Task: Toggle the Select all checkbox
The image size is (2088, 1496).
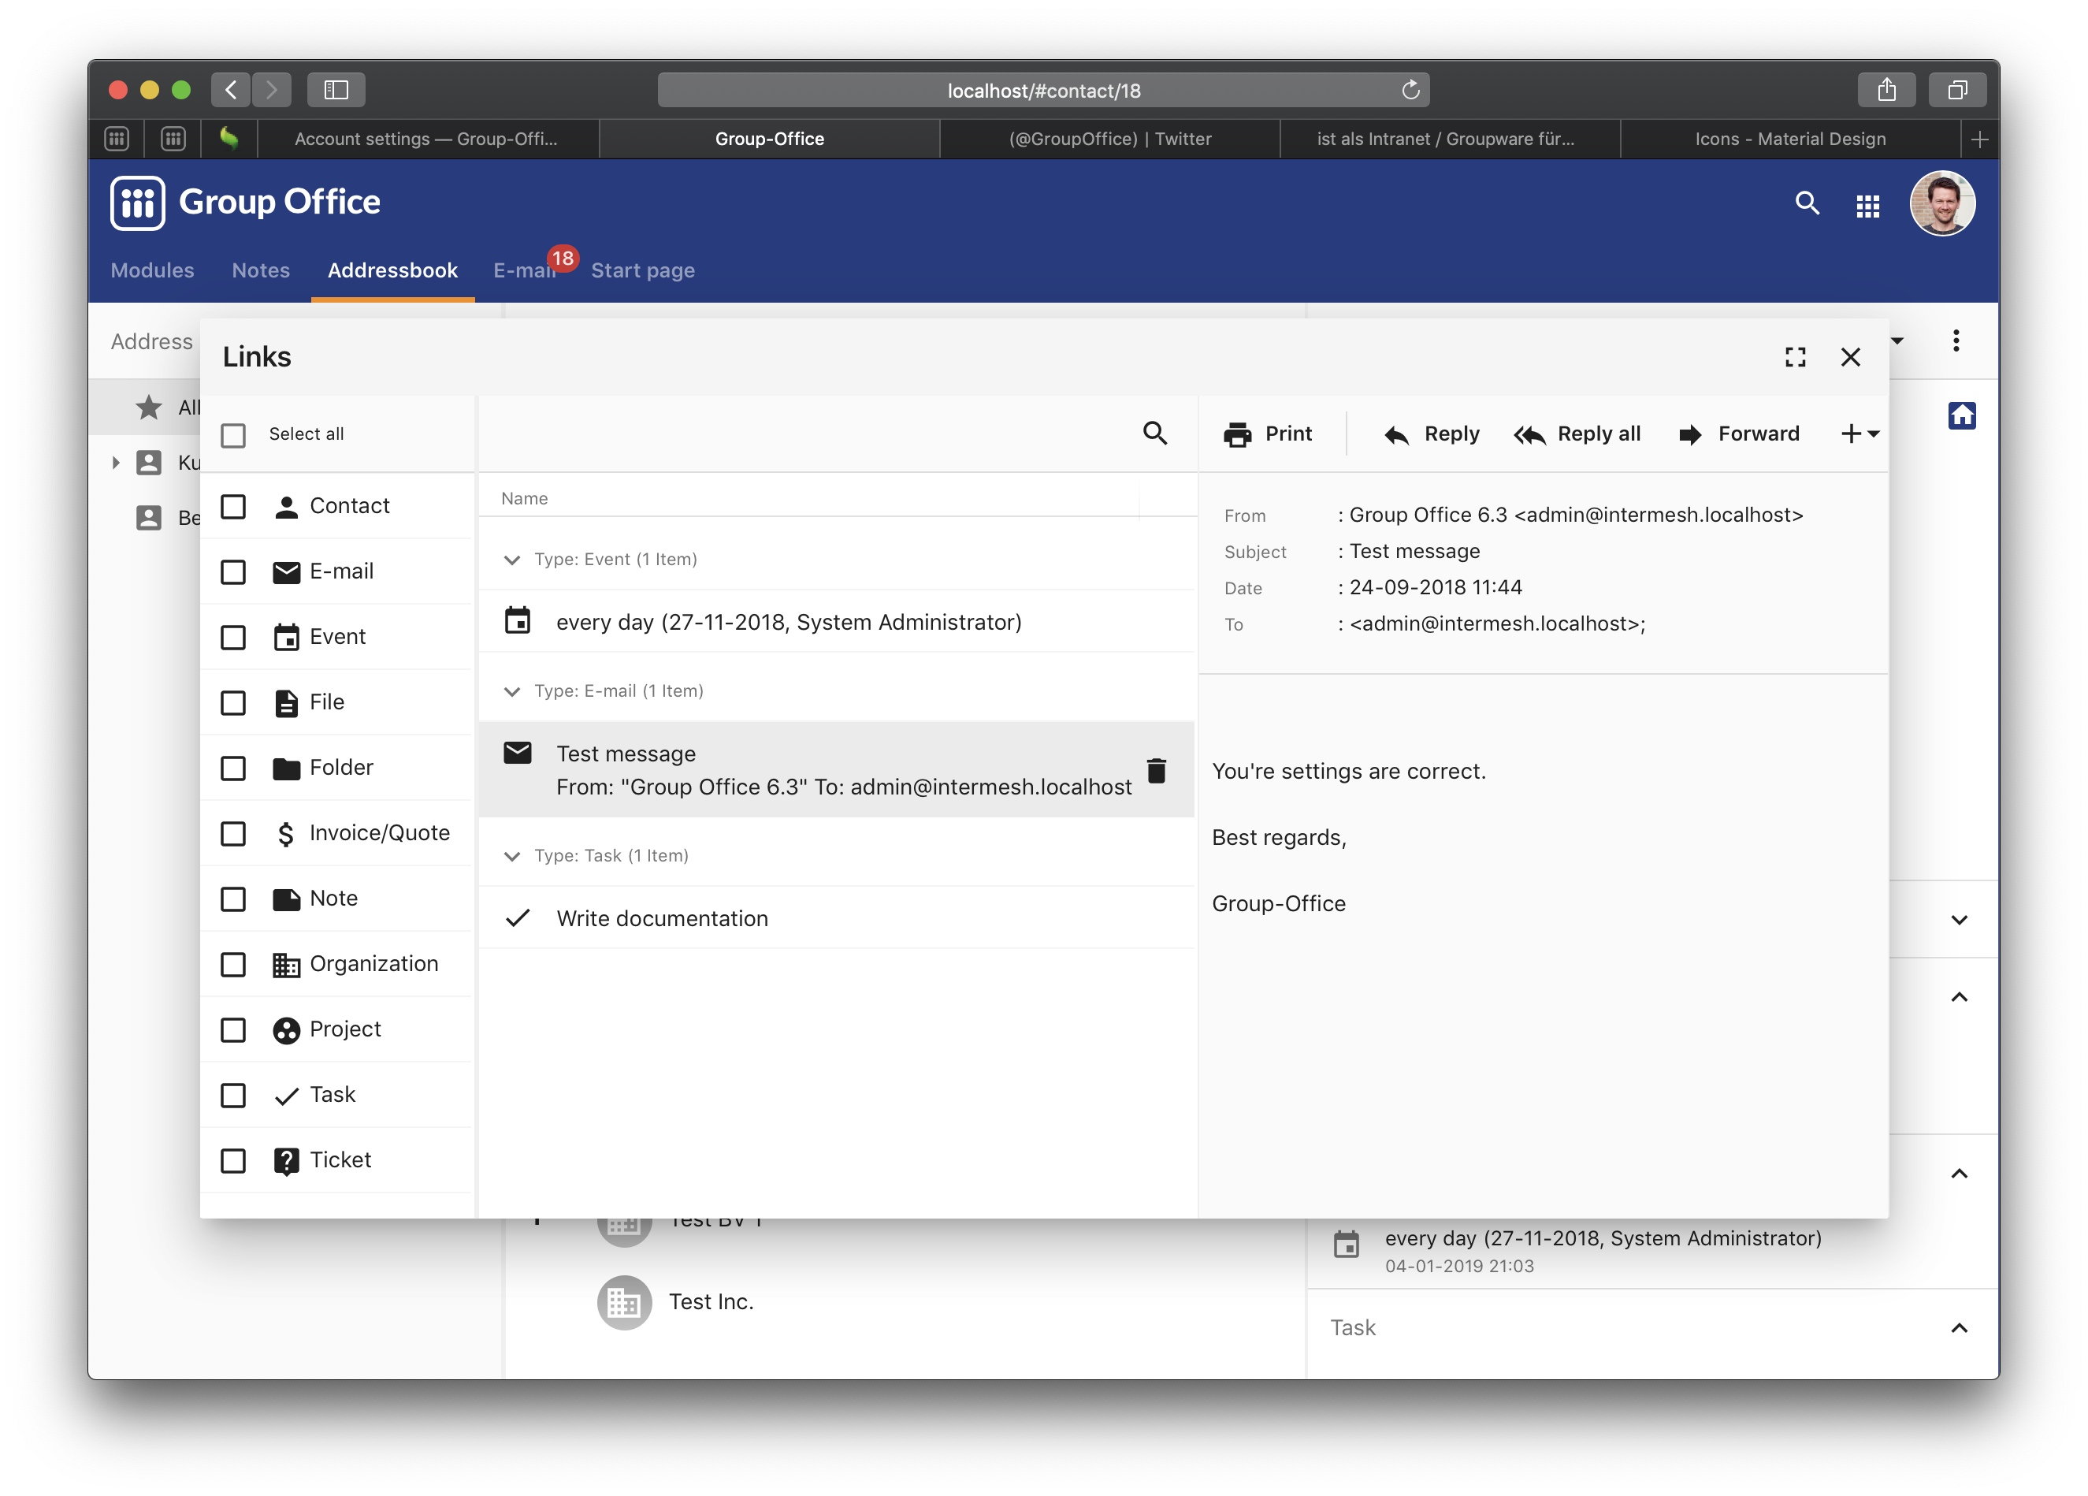Action: pyautogui.click(x=234, y=435)
